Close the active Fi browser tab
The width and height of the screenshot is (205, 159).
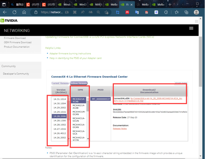132,5
